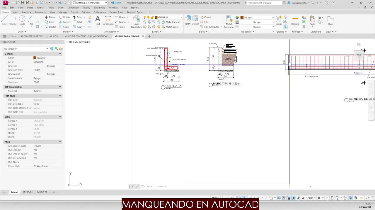375x210 pixels.
Task: Click the color wheel icon in Properties panel
Action: pos(237,17)
